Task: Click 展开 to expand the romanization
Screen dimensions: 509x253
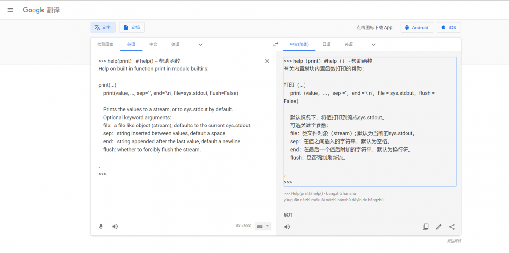Action: point(288,215)
